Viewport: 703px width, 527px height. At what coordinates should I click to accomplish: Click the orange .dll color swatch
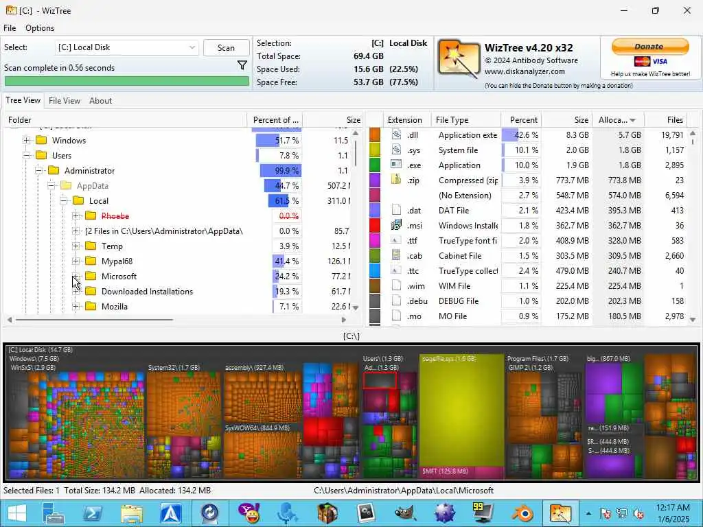pyautogui.click(x=375, y=134)
